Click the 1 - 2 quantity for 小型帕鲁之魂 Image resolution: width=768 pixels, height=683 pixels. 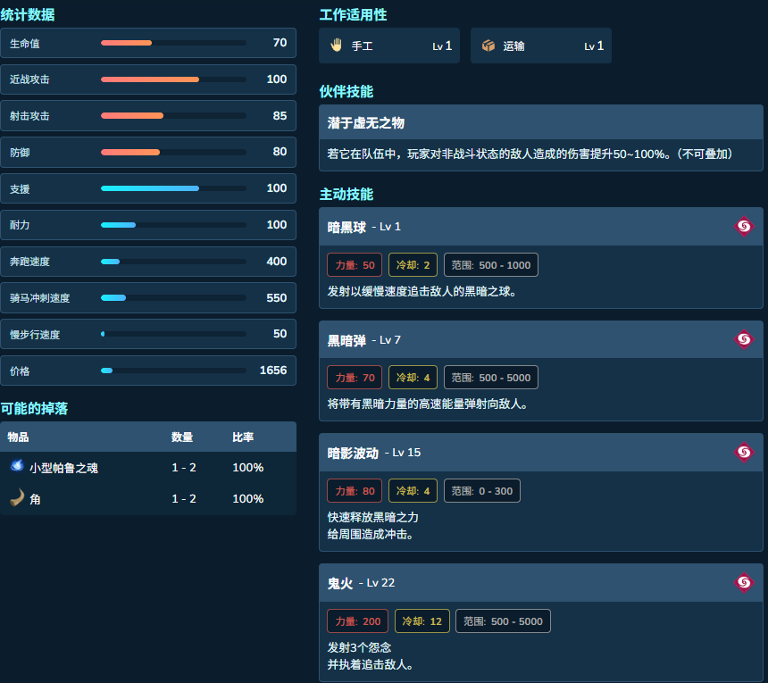pyautogui.click(x=184, y=468)
